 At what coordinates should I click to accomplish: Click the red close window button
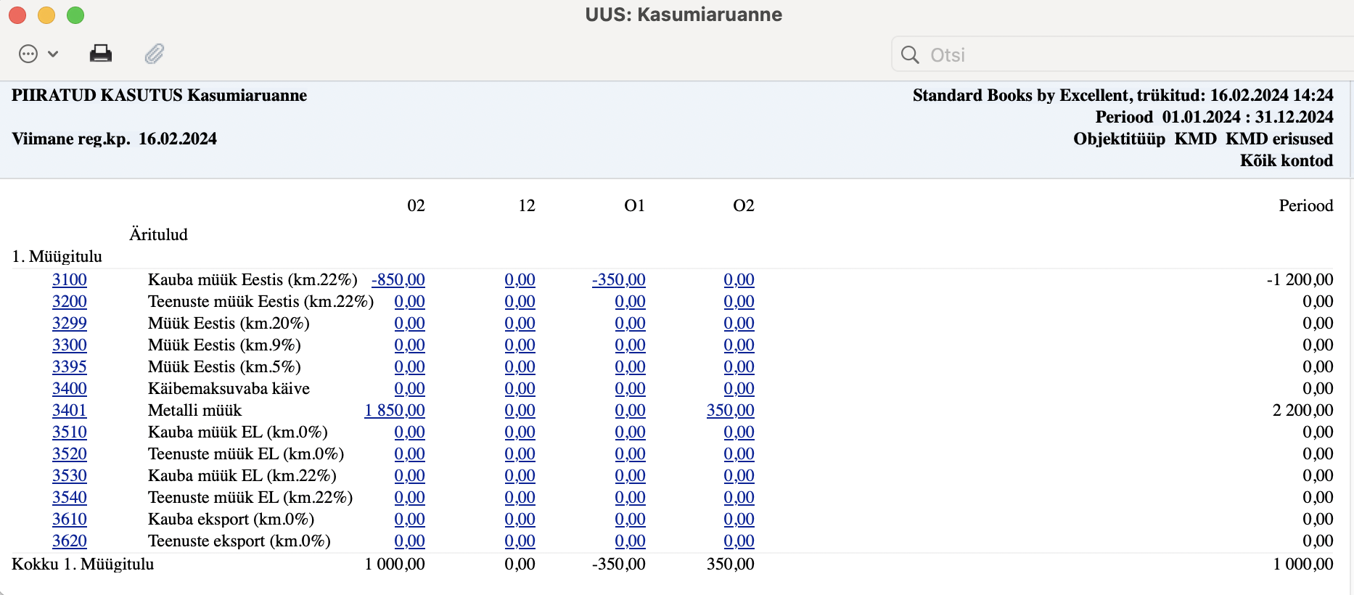pyautogui.click(x=17, y=15)
